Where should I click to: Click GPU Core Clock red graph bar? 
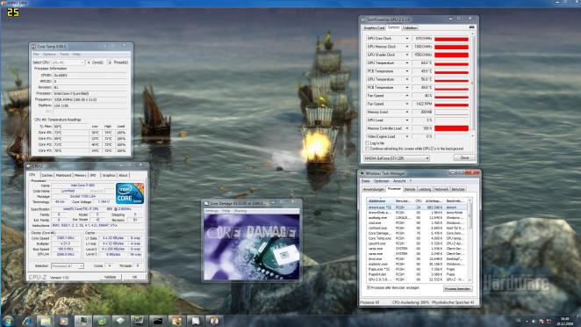pyautogui.click(x=451, y=39)
